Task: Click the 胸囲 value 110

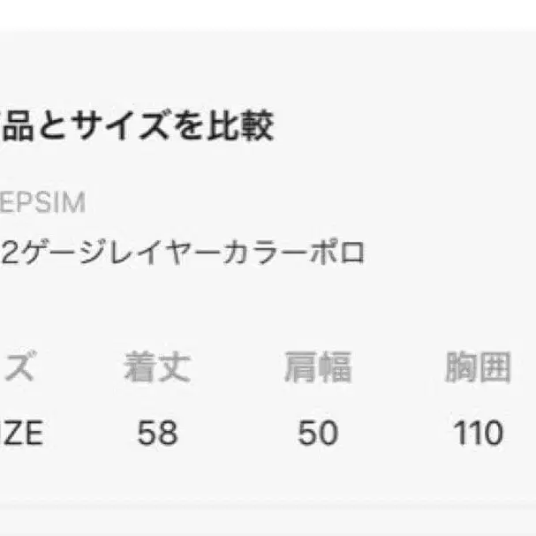Action: 478,433
